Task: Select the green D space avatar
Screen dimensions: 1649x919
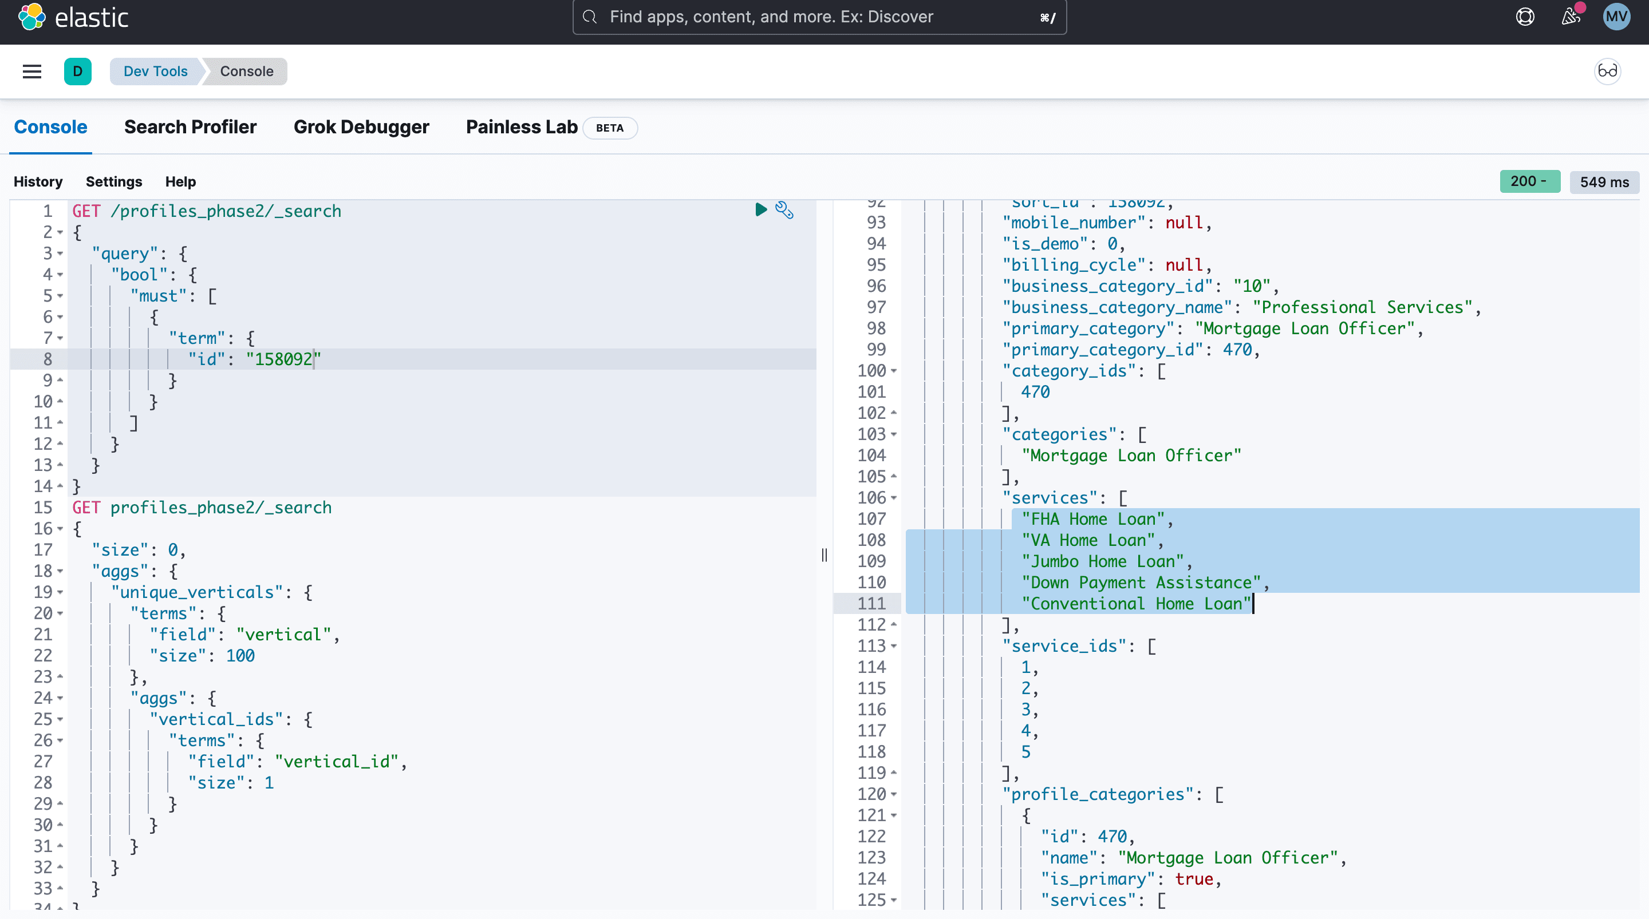Action: point(77,71)
